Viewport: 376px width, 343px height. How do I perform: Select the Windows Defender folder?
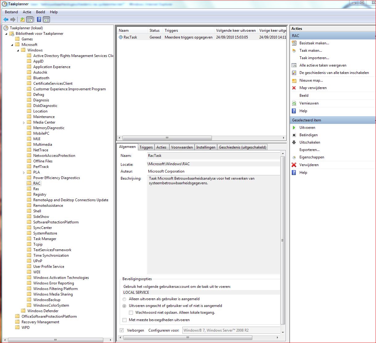tap(43, 311)
